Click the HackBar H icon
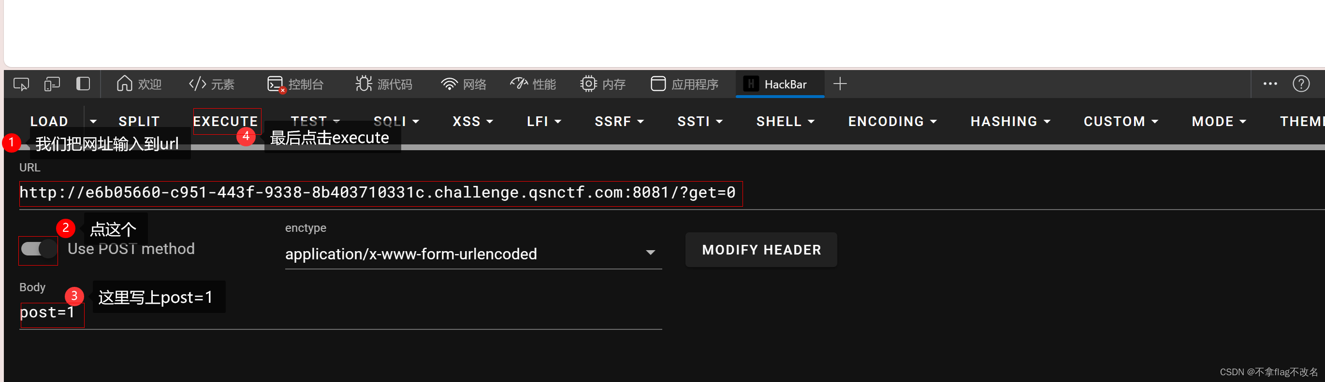 coord(751,84)
